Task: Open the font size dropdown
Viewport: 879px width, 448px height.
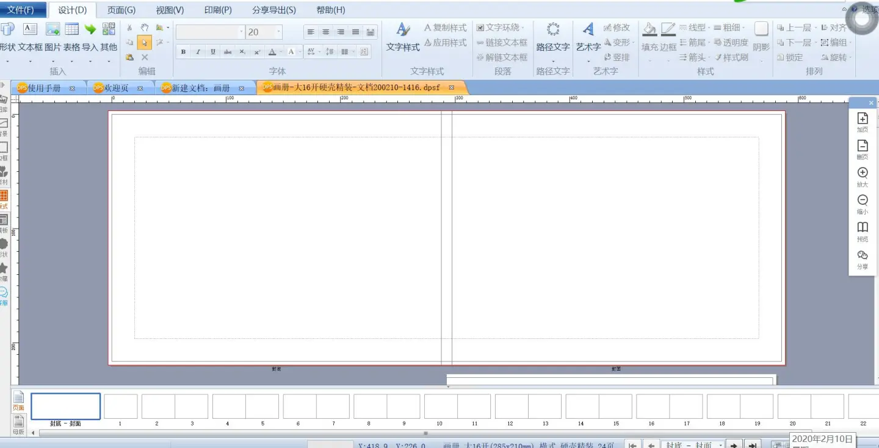Action: point(278,32)
